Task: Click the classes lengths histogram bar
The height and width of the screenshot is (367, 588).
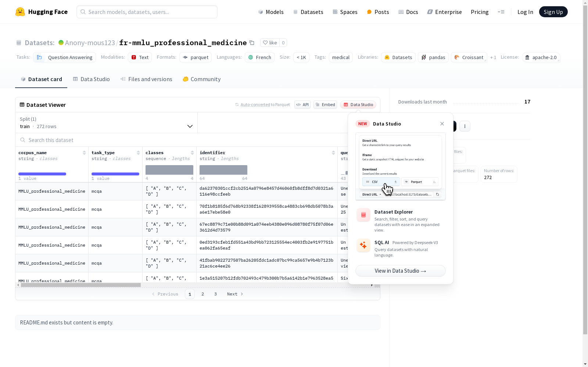Action: tap(169, 170)
